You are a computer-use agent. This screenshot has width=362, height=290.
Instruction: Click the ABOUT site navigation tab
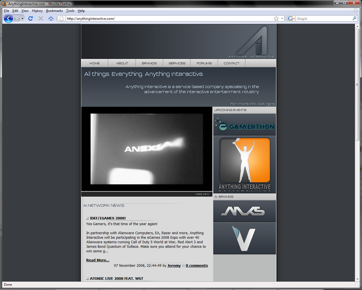coord(122,63)
